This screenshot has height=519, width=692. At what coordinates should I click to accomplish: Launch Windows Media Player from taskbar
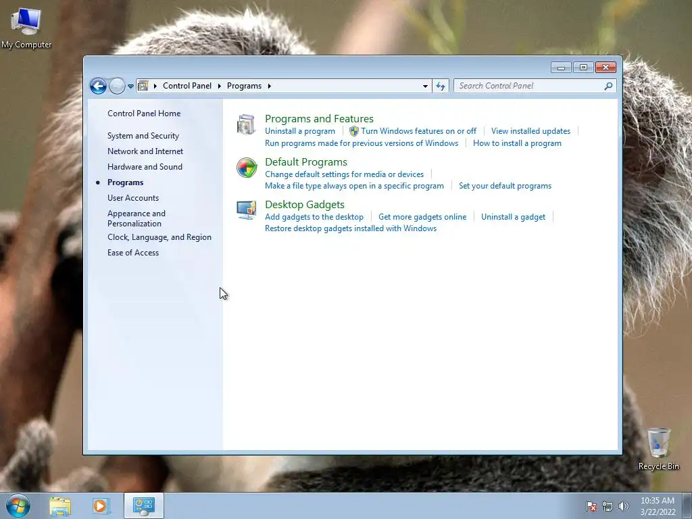coord(101,505)
